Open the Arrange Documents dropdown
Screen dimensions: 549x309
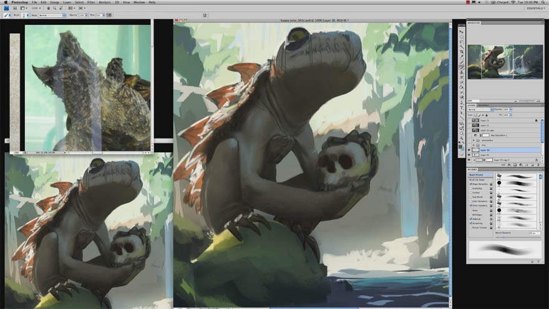pyautogui.click(x=72, y=8)
